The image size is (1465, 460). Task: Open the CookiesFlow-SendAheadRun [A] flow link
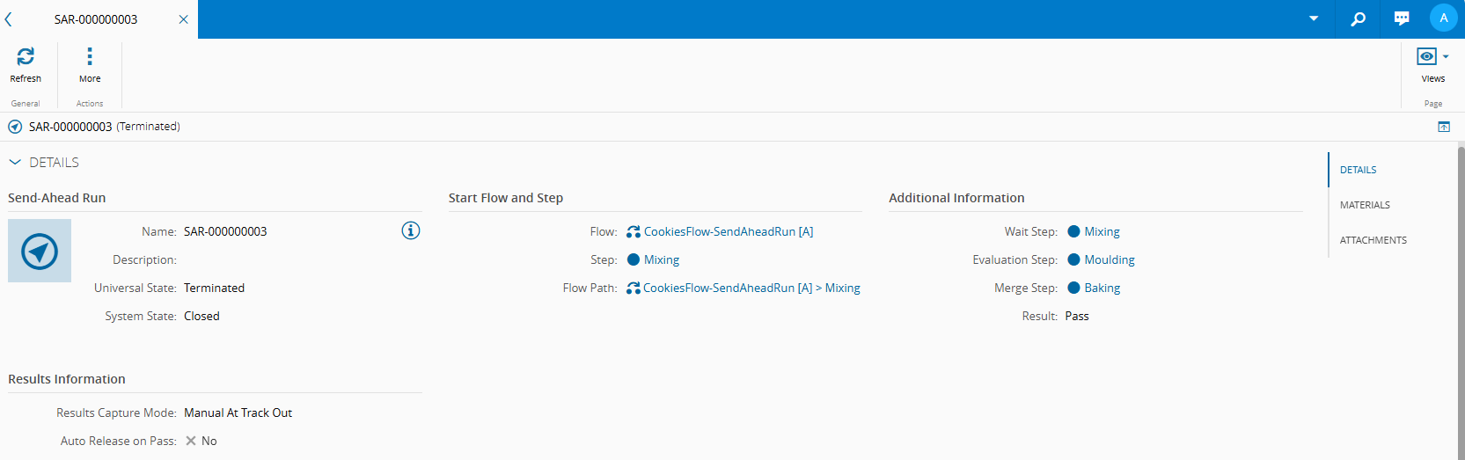pos(728,231)
